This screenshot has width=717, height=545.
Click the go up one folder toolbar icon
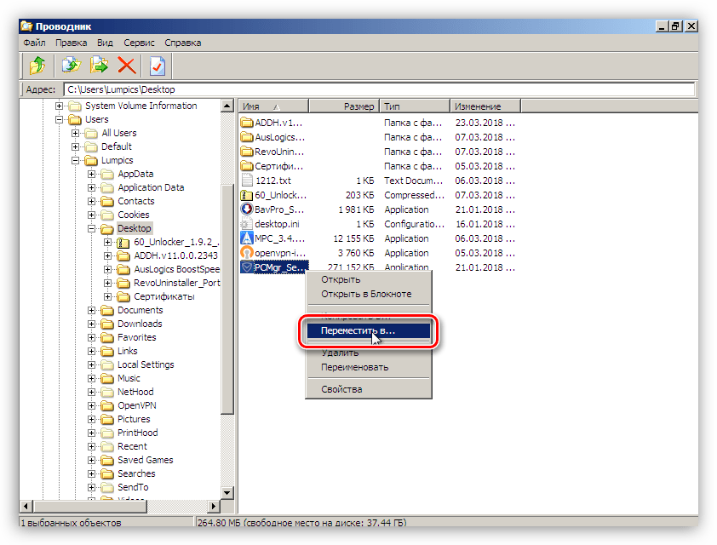tap(37, 65)
